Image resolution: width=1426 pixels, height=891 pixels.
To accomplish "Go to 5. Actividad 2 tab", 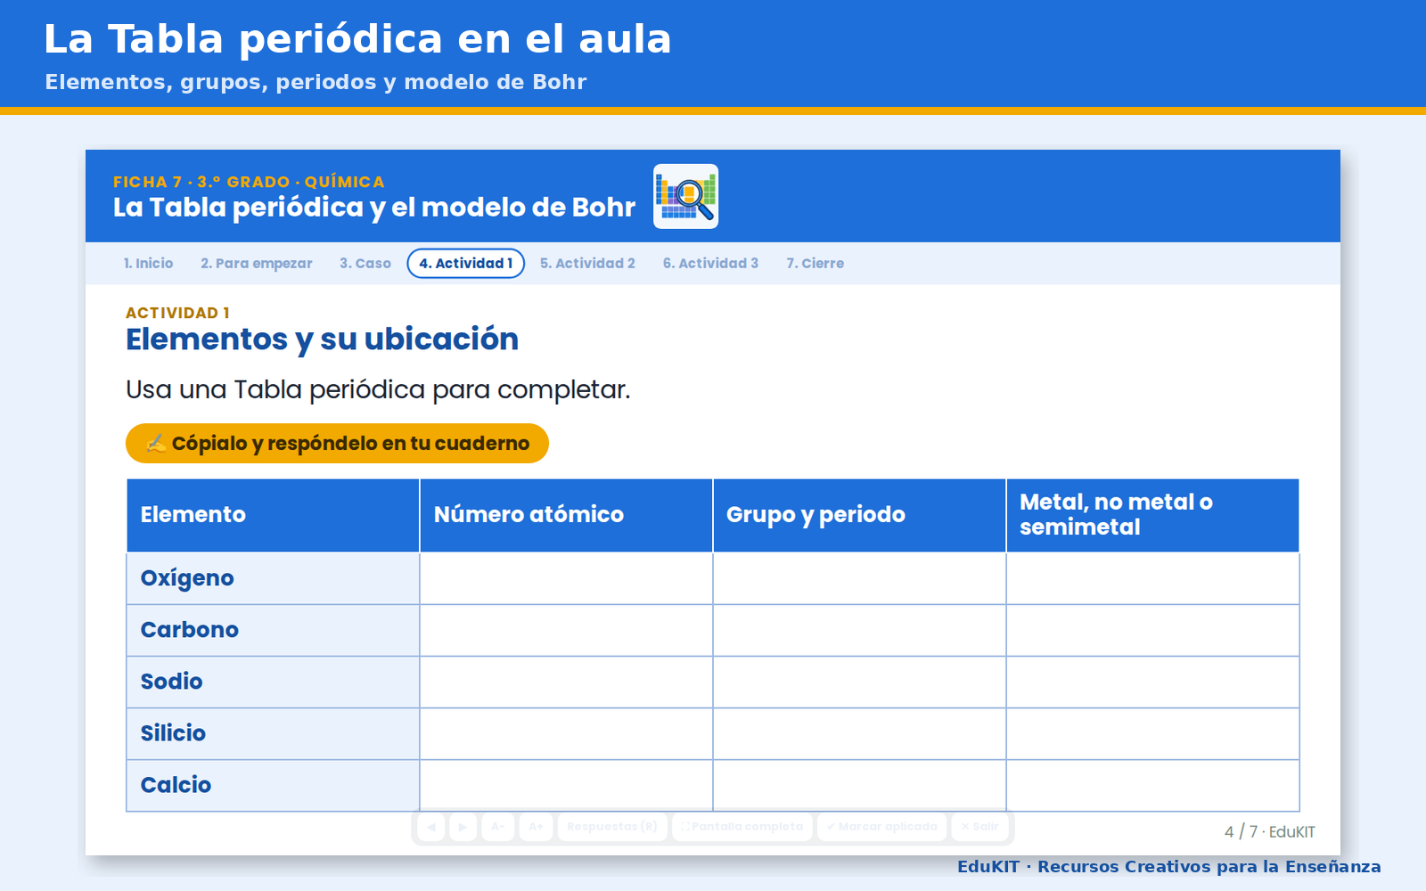I will coord(587,264).
